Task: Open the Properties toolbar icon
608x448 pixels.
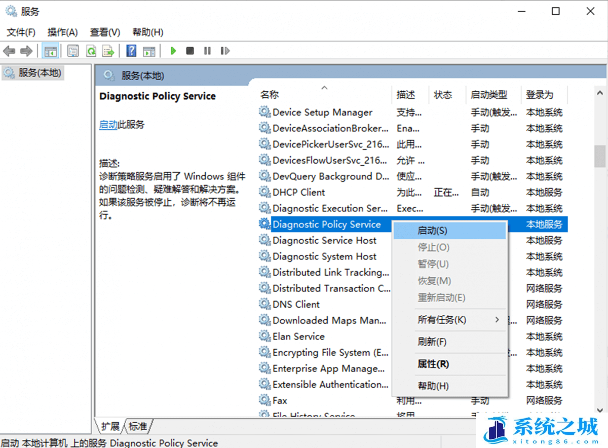Action: pos(73,51)
